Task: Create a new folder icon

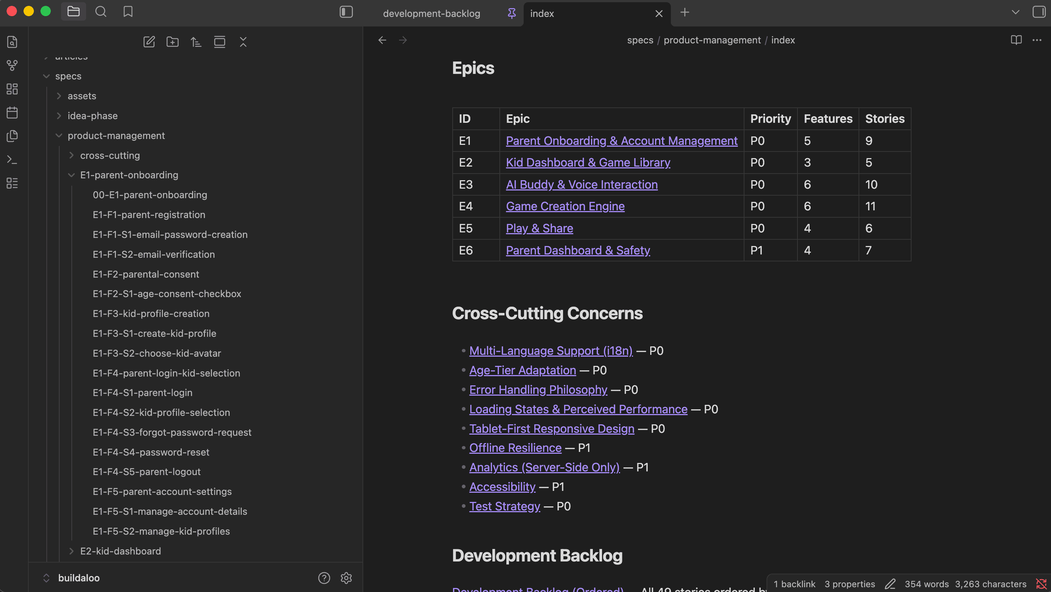Action: point(173,42)
